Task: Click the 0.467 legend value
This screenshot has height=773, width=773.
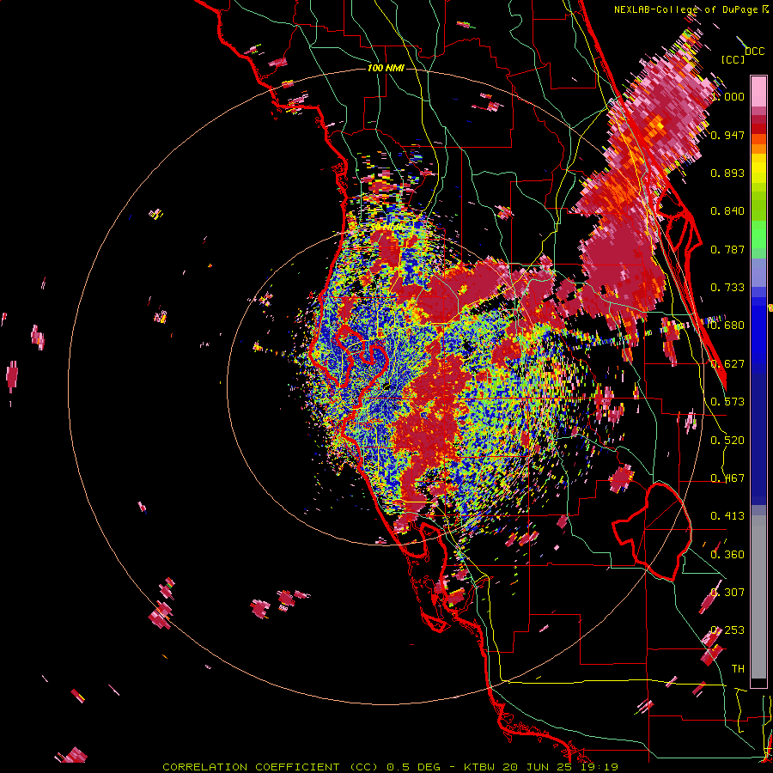Action: point(727,478)
